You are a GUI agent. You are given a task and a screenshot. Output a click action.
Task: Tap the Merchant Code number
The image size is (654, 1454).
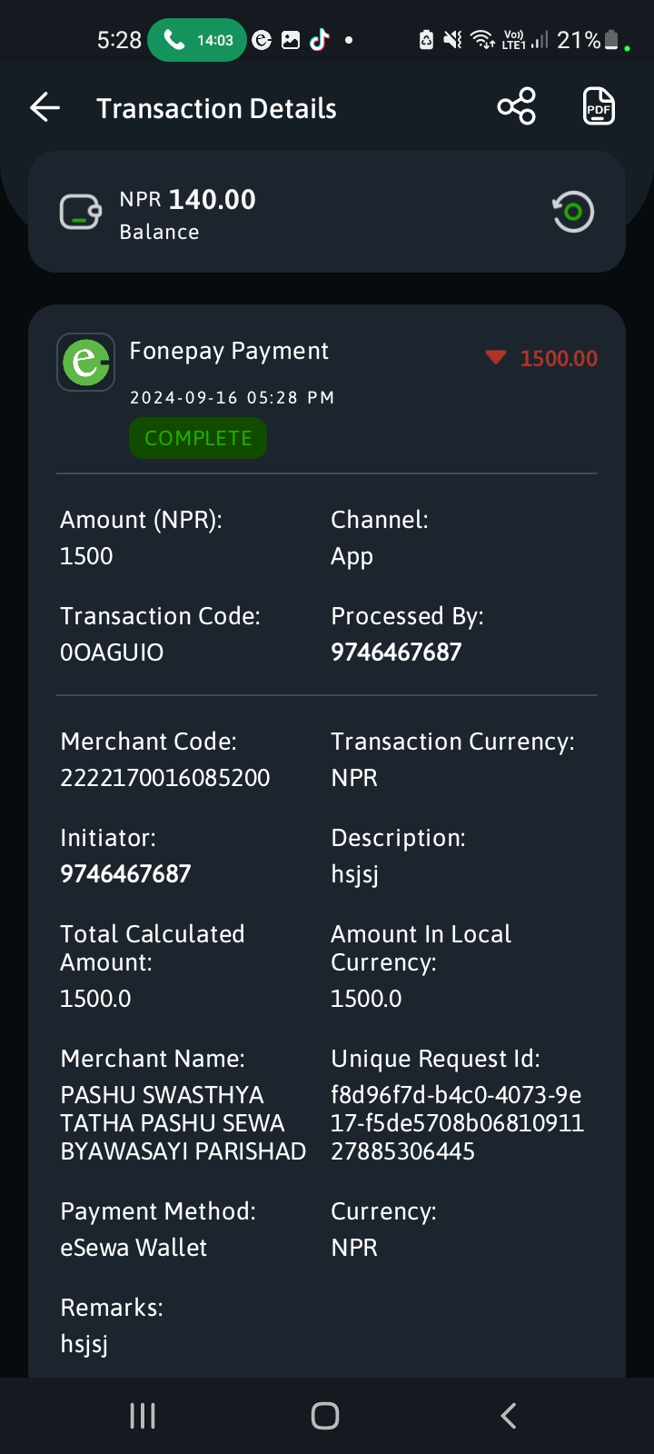[165, 778]
